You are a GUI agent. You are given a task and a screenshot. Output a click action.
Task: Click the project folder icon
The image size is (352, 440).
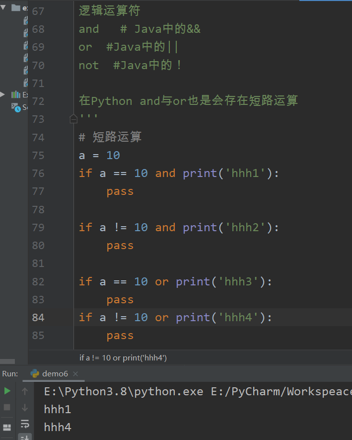(16, 7)
